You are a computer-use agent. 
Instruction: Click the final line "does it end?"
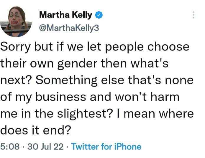pyautogui.click(x=36, y=130)
